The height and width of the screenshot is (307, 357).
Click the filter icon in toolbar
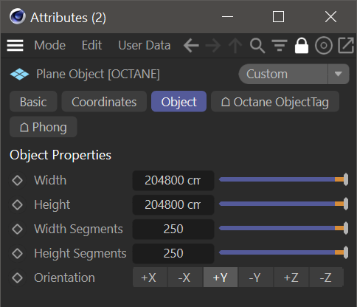pyautogui.click(x=280, y=46)
